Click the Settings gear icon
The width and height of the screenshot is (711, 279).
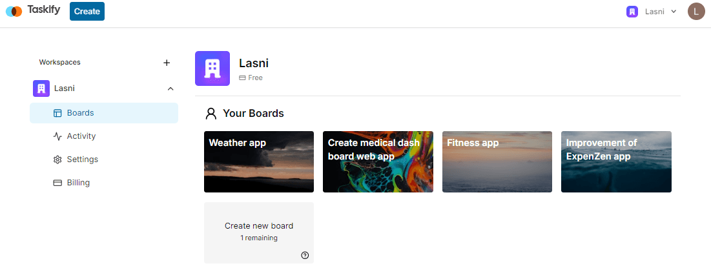[57, 160]
